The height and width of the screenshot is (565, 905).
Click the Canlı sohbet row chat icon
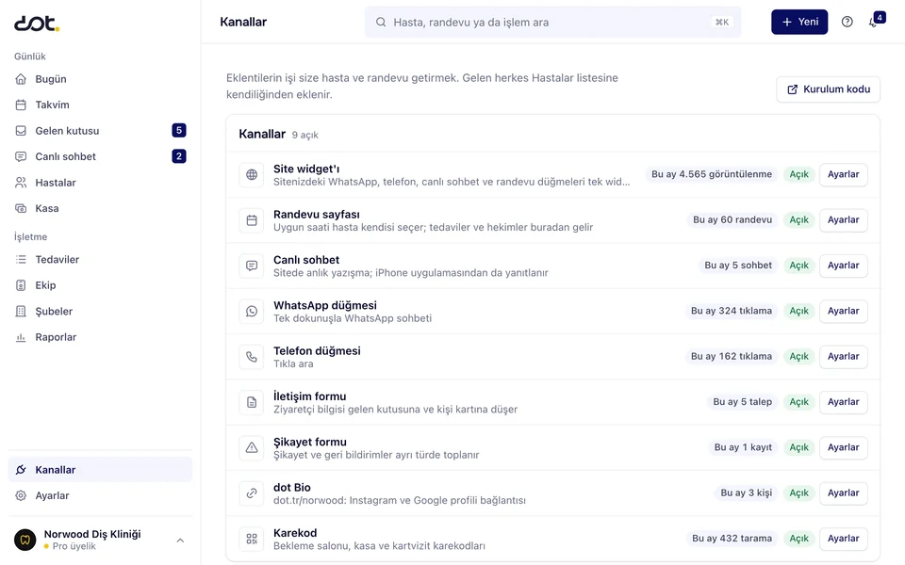252,266
